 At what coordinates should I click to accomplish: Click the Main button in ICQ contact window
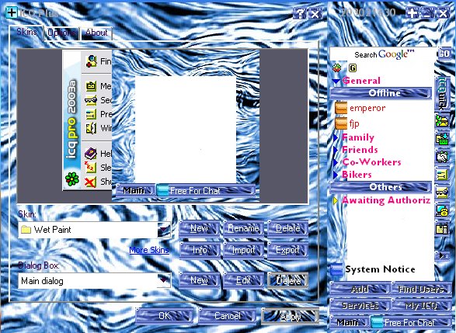point(348,323)
